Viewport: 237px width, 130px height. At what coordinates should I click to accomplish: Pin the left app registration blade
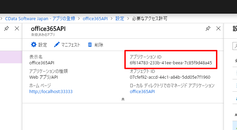pyautogui.click(x=6, y=28)
